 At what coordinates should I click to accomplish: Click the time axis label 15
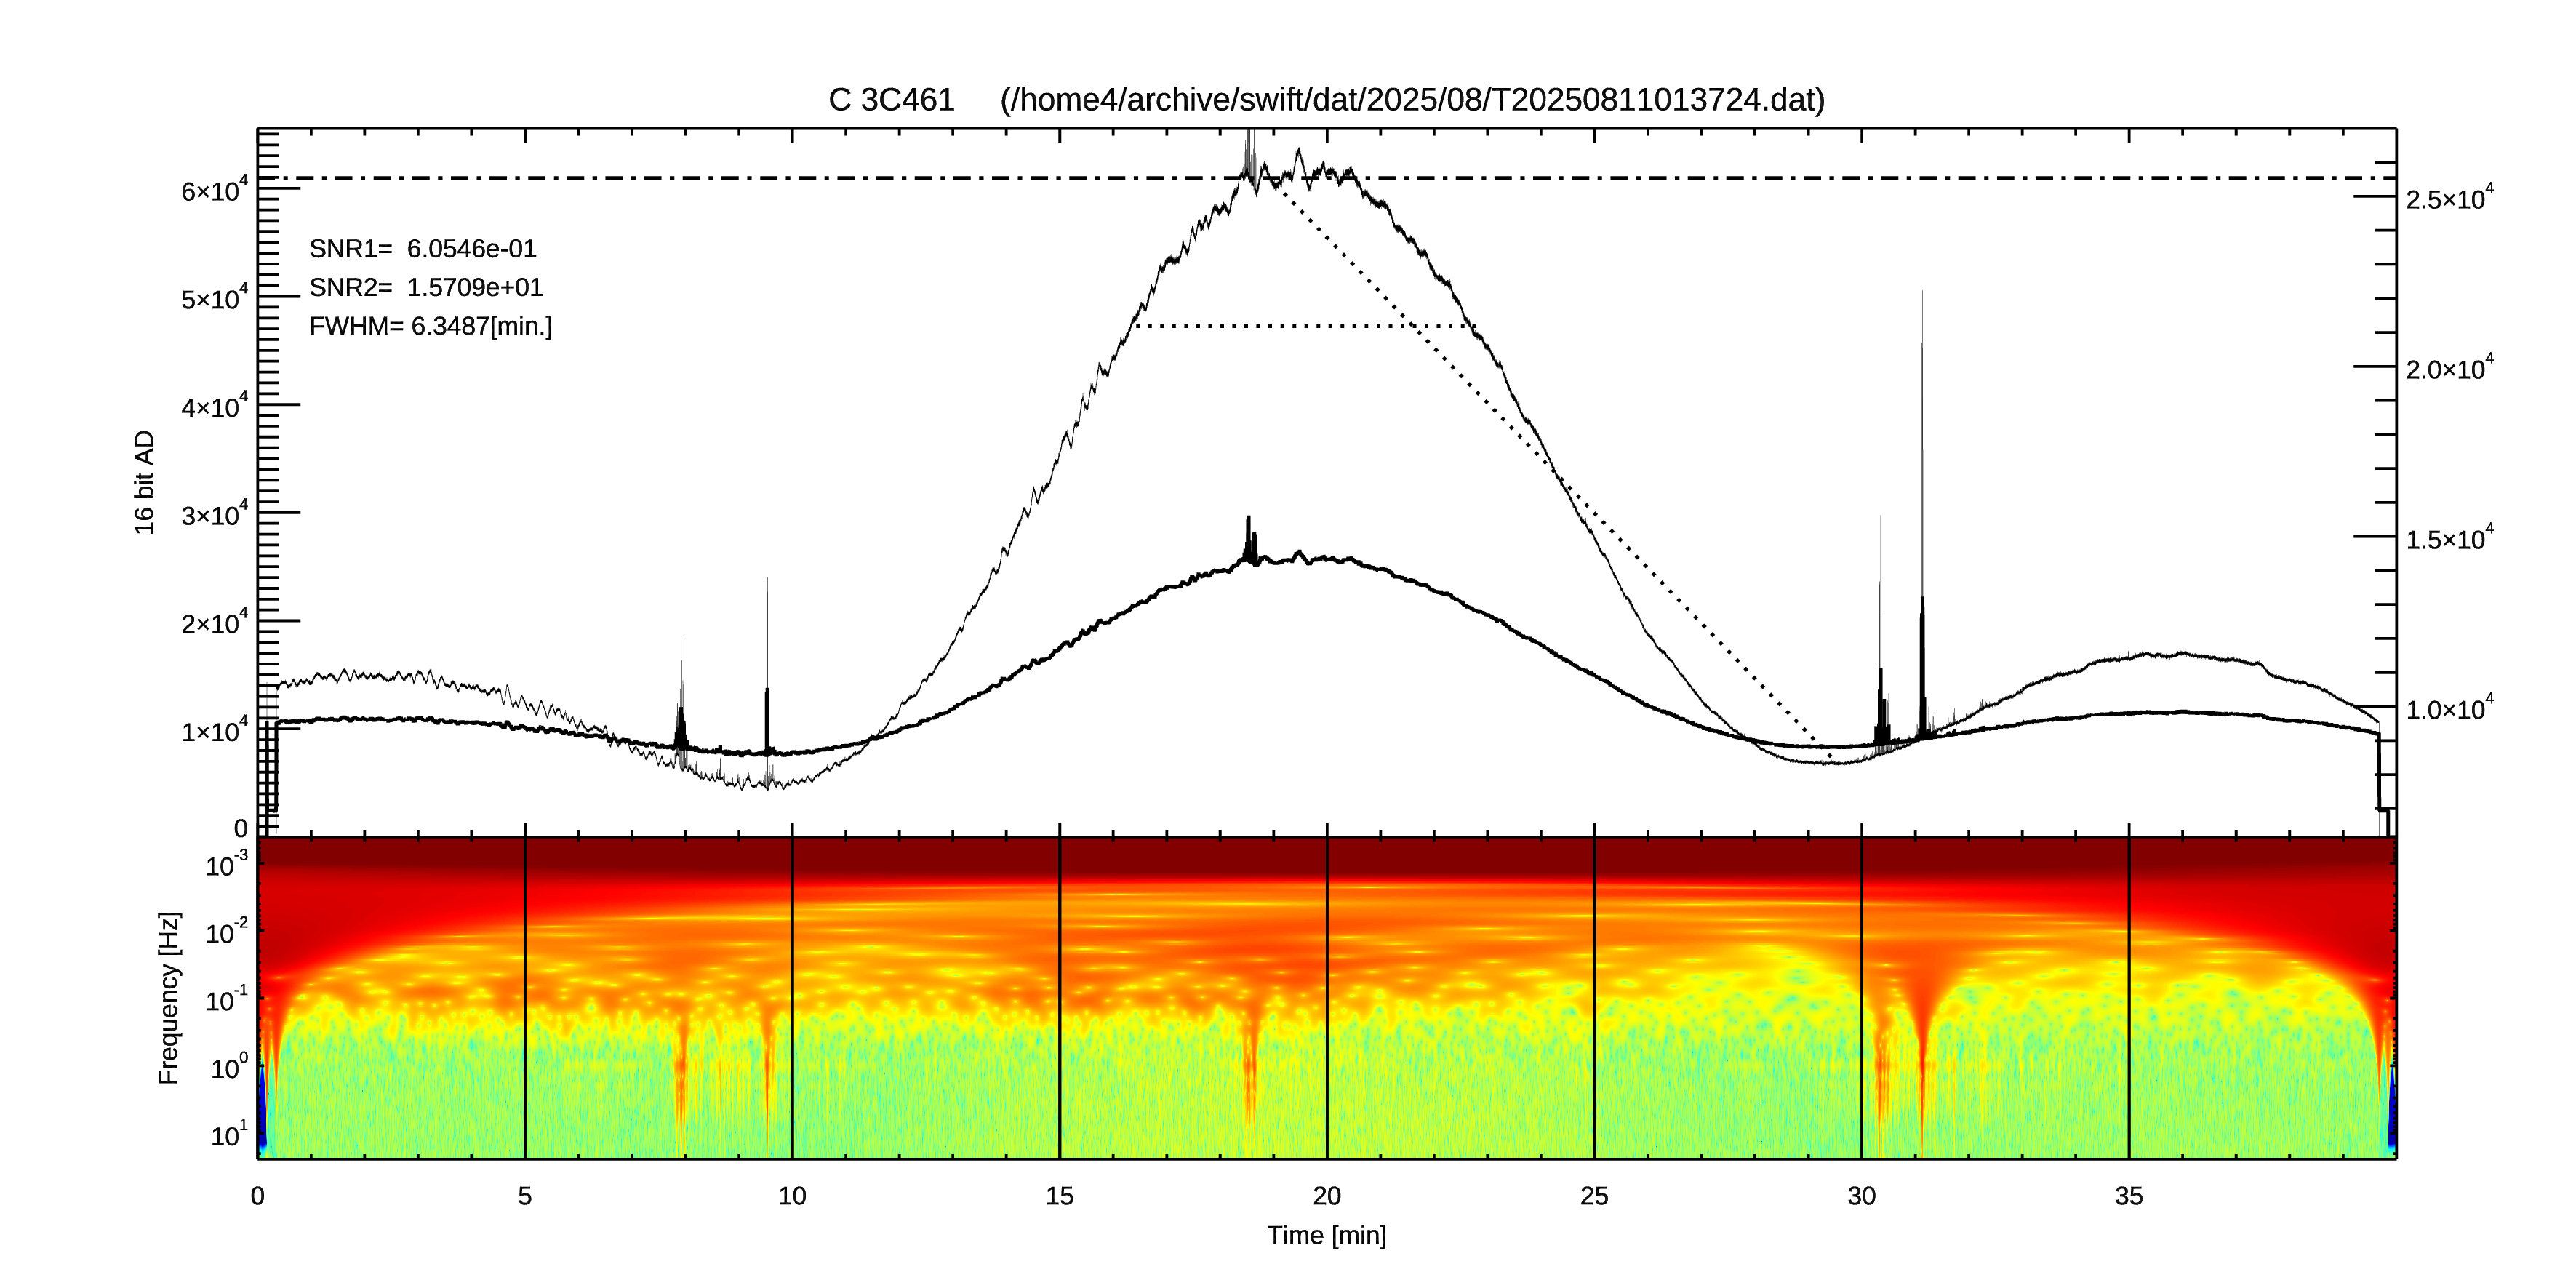click(1059, 1196)
